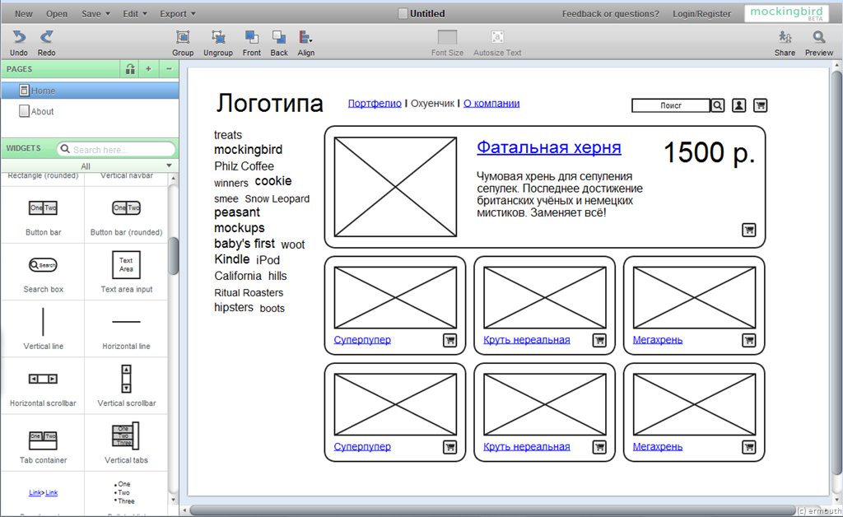
Task: Click the Undo arrow icon
Action: coord(19,37)
